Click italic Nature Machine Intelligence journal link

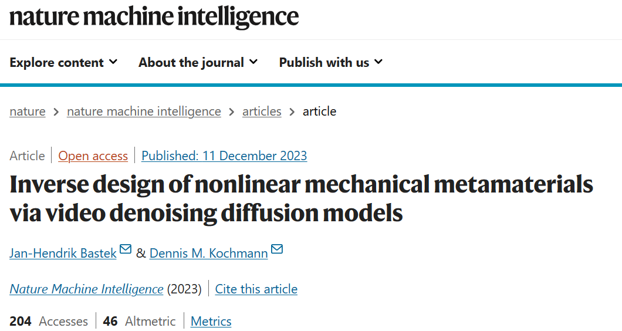coord(86,289)
